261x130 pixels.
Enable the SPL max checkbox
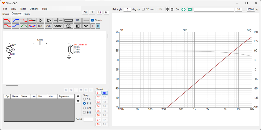click(x=143, y=9)
